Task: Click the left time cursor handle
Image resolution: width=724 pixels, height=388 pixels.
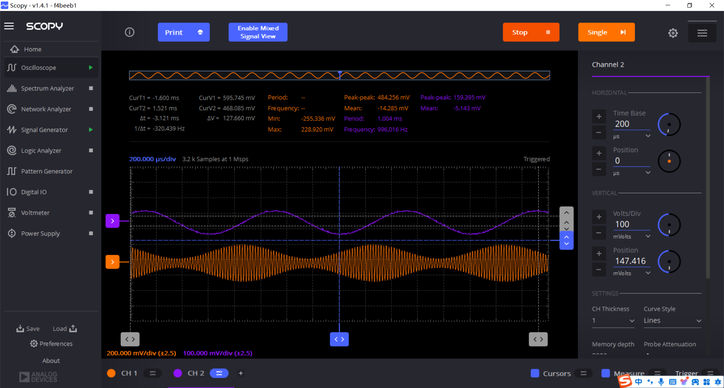Action: [x=130, y=339]
